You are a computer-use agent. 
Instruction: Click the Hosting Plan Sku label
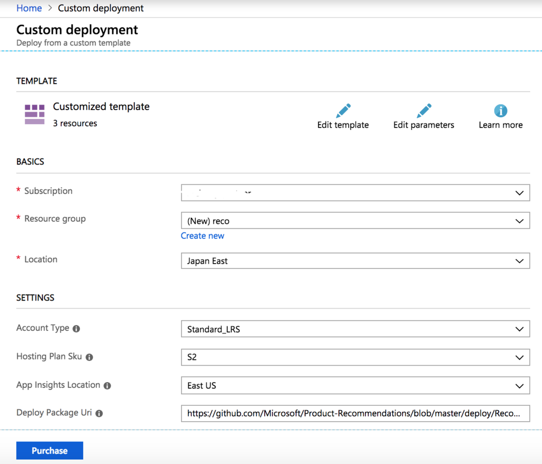[49, 356]
